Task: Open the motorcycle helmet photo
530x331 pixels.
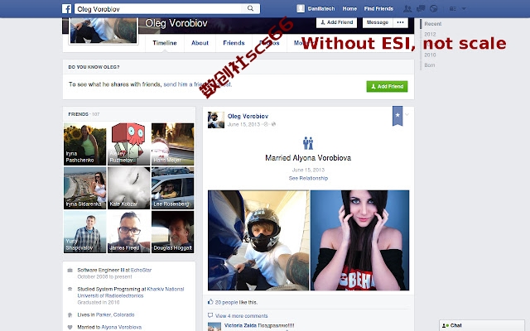Action: point(258,240)
